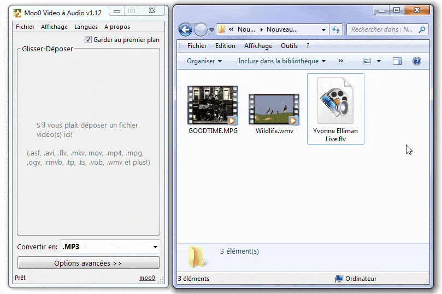The image size is (442, 294).
Task: Open the view options dropdown arrow
Action: (x=379, y=61)
